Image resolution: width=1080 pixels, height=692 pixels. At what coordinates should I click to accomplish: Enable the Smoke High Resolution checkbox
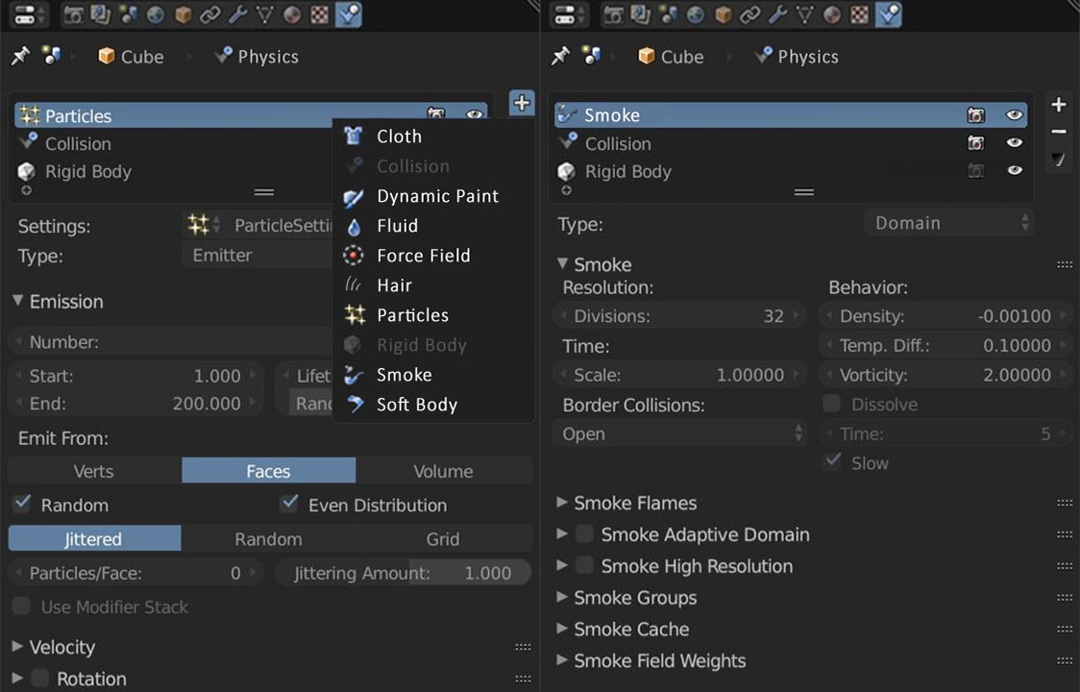(584, 565)
